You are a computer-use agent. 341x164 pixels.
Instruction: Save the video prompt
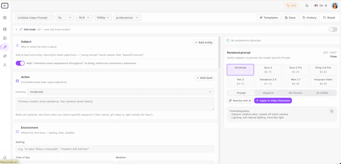(290, 18)
